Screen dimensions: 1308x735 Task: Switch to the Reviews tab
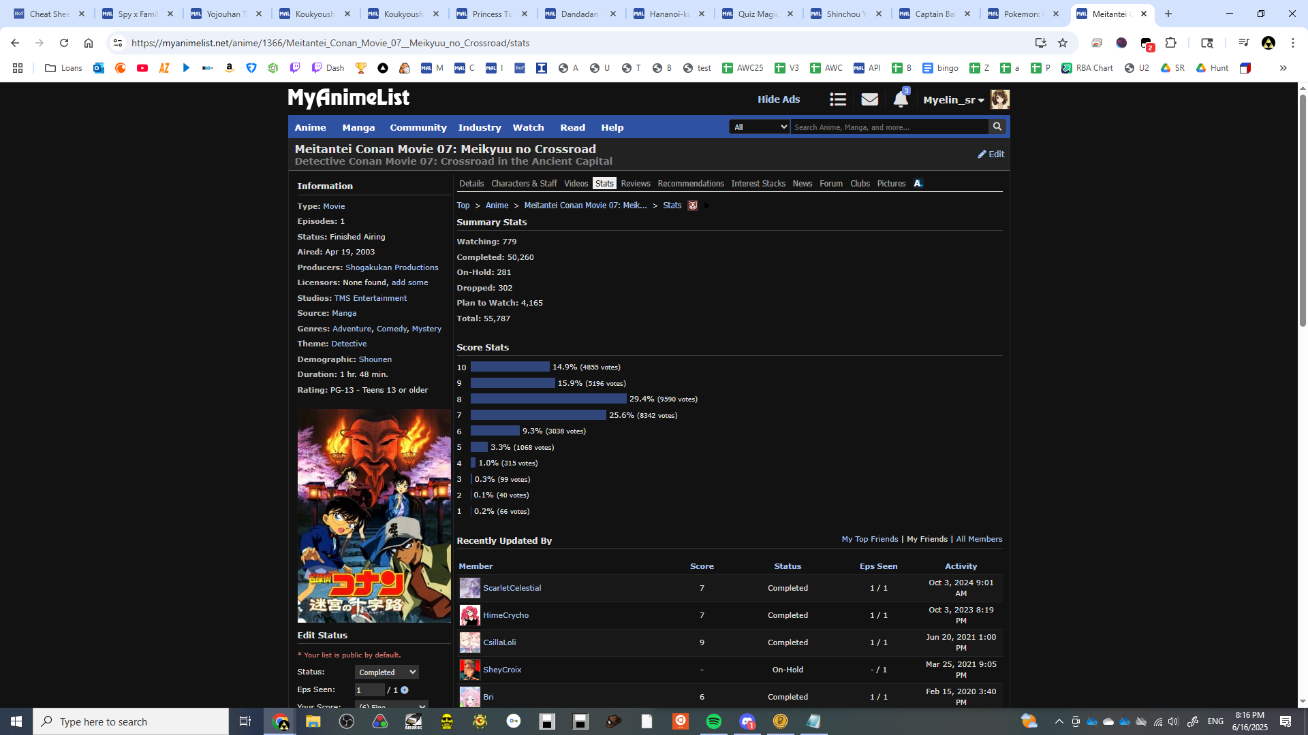pyautogui.click(x=635, y=184)
